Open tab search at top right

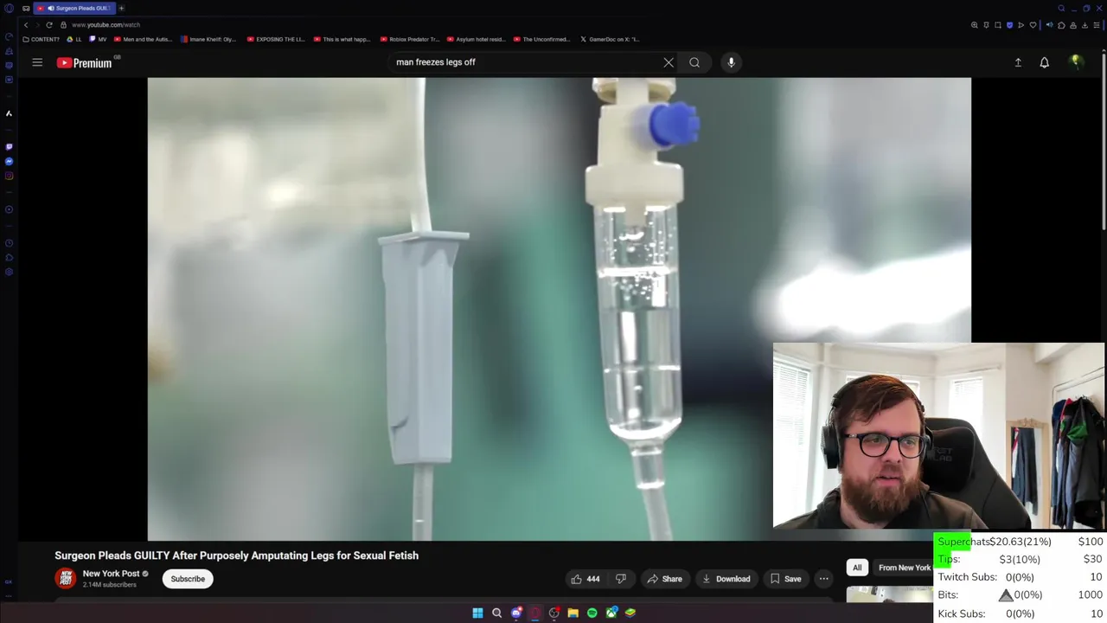1061,9
